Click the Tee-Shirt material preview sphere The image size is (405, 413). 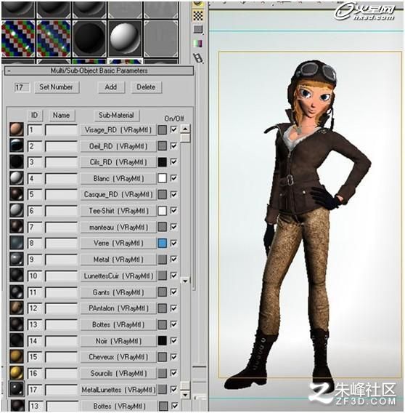17,210
